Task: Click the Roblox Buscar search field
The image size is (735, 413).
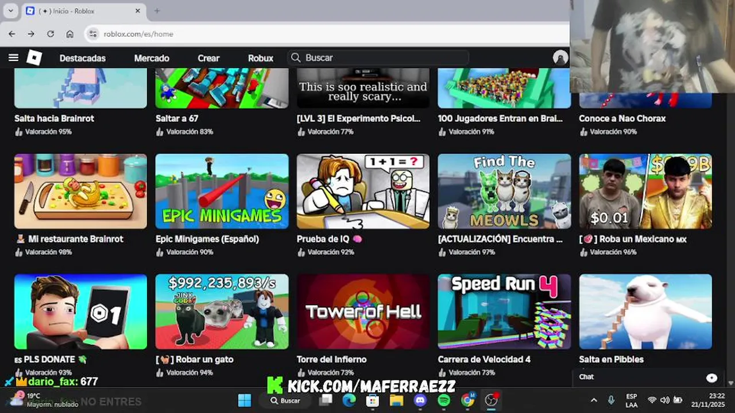Action: pyautogui.click(x=378, y=58)
